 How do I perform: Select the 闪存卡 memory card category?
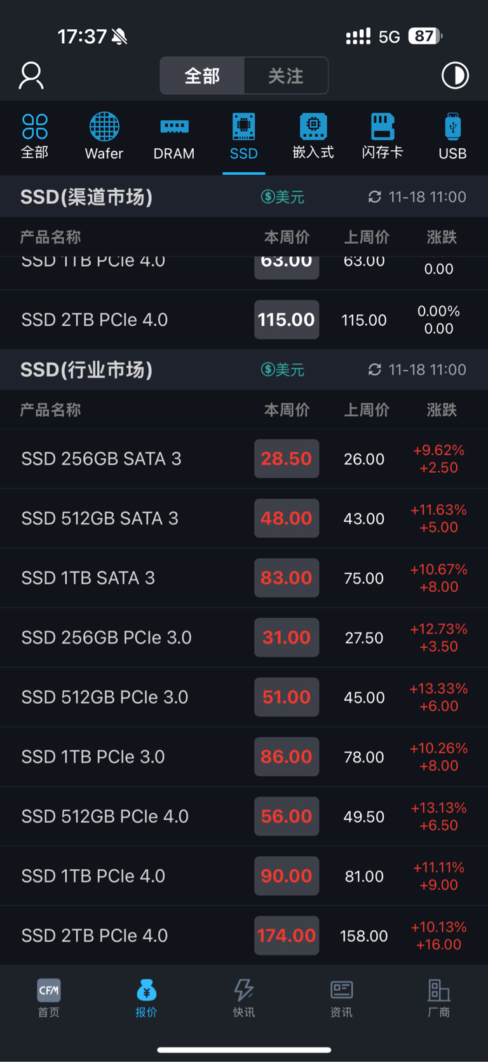(383, 136)
